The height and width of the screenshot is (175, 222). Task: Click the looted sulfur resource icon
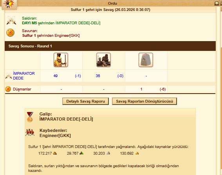click(137, 153)
